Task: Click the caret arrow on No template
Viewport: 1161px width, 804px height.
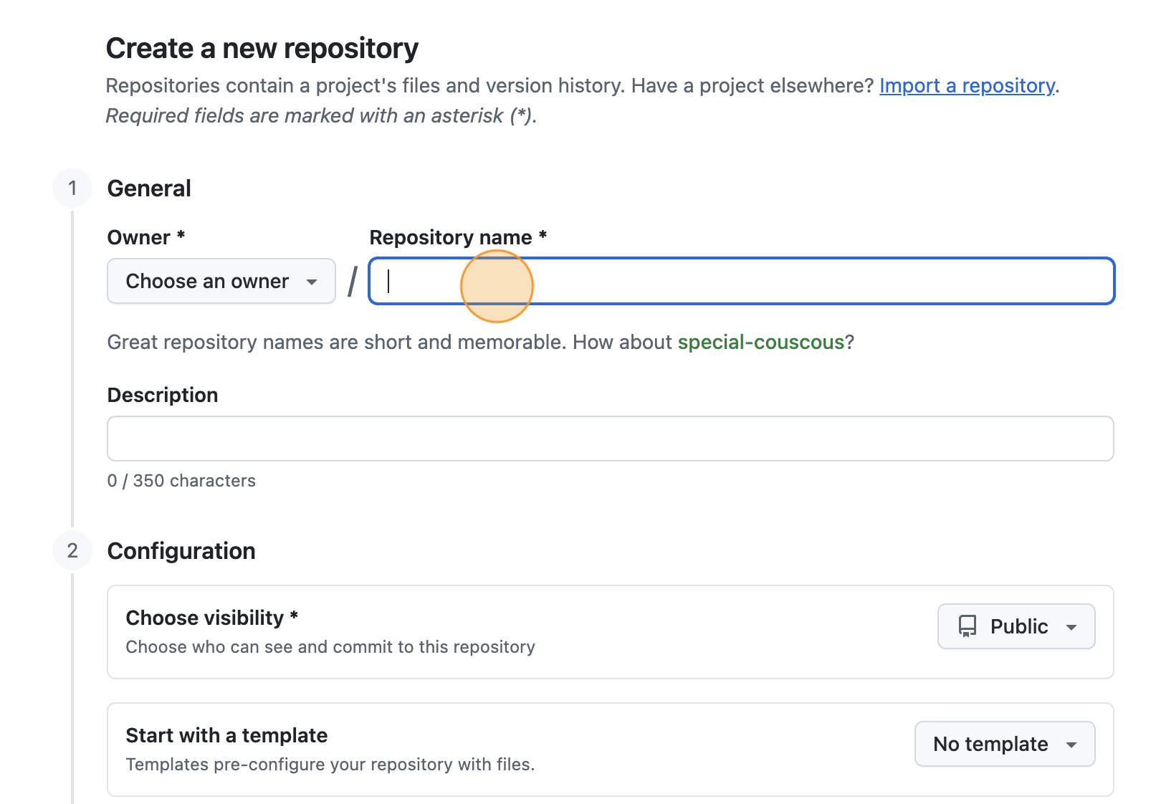Action: tap(1071, 744)
